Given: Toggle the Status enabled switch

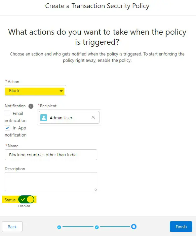Looking at the screenshot, I should pyautogui.click(x=26, y=199).
